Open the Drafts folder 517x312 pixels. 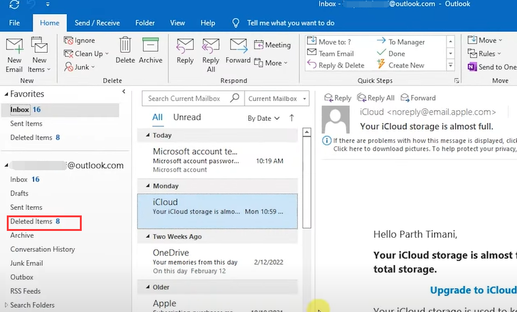click(x=19, y=193)
